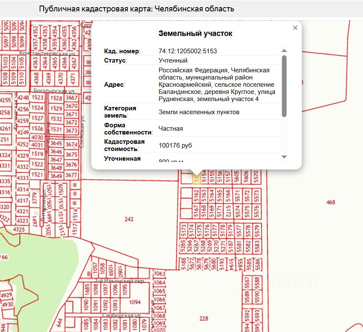Select map parcel 1094
Image resolution: width=363 pixels, height=332 pixels.
point(135,302)
